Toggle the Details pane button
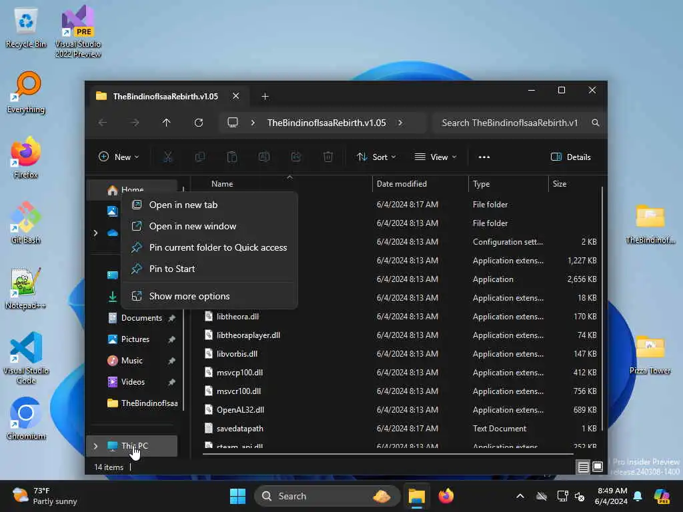The height and width of the screenshot is (512, 683). click(x=571, y=157)
